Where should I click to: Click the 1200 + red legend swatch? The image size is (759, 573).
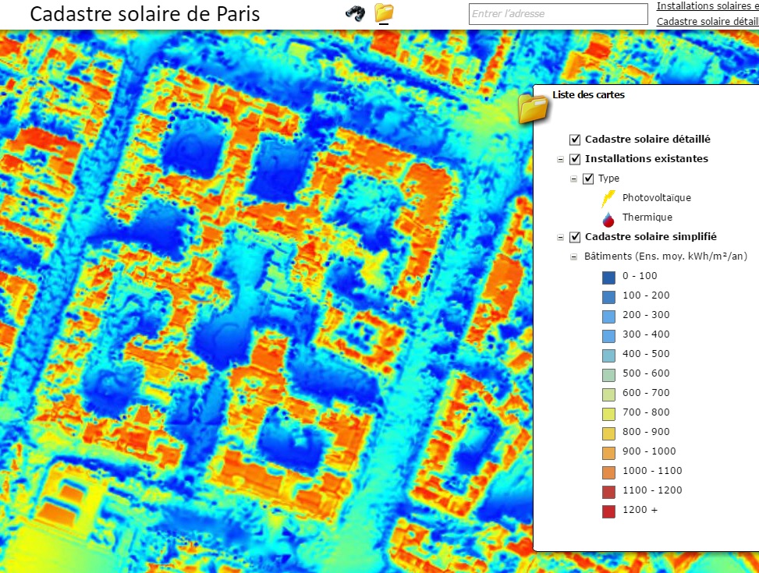pyautogui.click(x=608, y=511)
